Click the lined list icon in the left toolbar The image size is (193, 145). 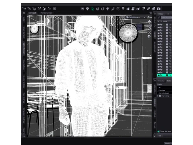(55, 9)
